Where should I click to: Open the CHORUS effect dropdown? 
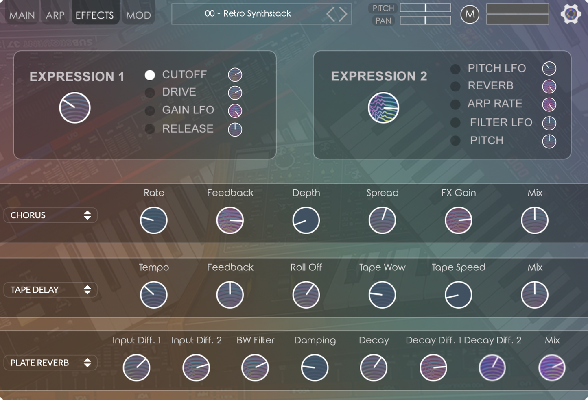point(50,215)
